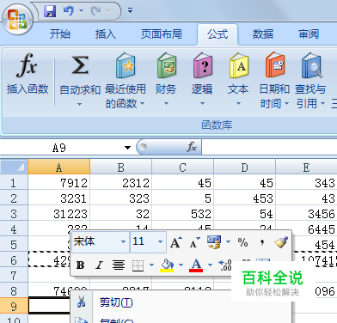Select column D header
The width and height of the screenshot is (337, 323).
point(245,168)
